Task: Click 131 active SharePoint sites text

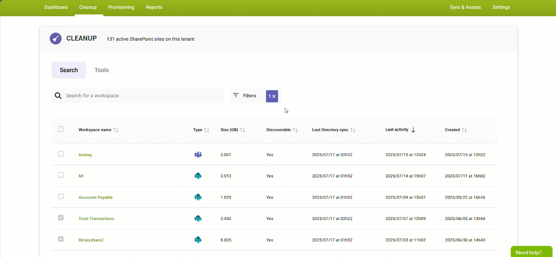Action: pos(151,39)
